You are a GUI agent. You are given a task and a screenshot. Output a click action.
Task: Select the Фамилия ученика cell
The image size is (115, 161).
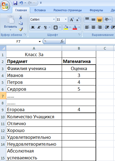click(x=34, y=68)
